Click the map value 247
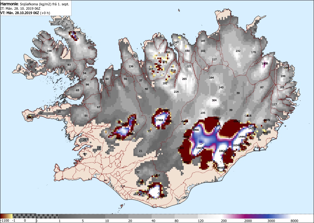The height and width of the screenshot is (223, 314). (x=176, y=42)
